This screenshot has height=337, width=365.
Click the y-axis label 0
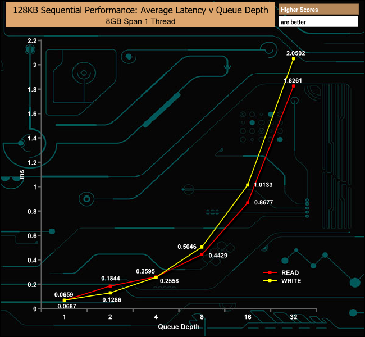pyautogui.click(x=35, y=309)
